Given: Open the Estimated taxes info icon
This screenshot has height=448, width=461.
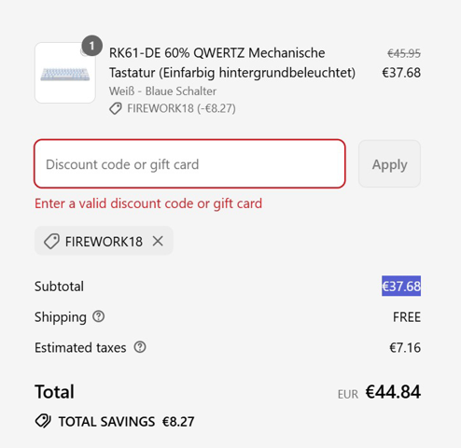Looking at the screenshot, I should pos(140,347).
